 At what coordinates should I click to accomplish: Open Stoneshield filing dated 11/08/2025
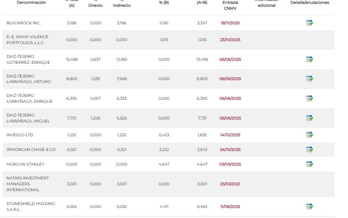point(230,207)
